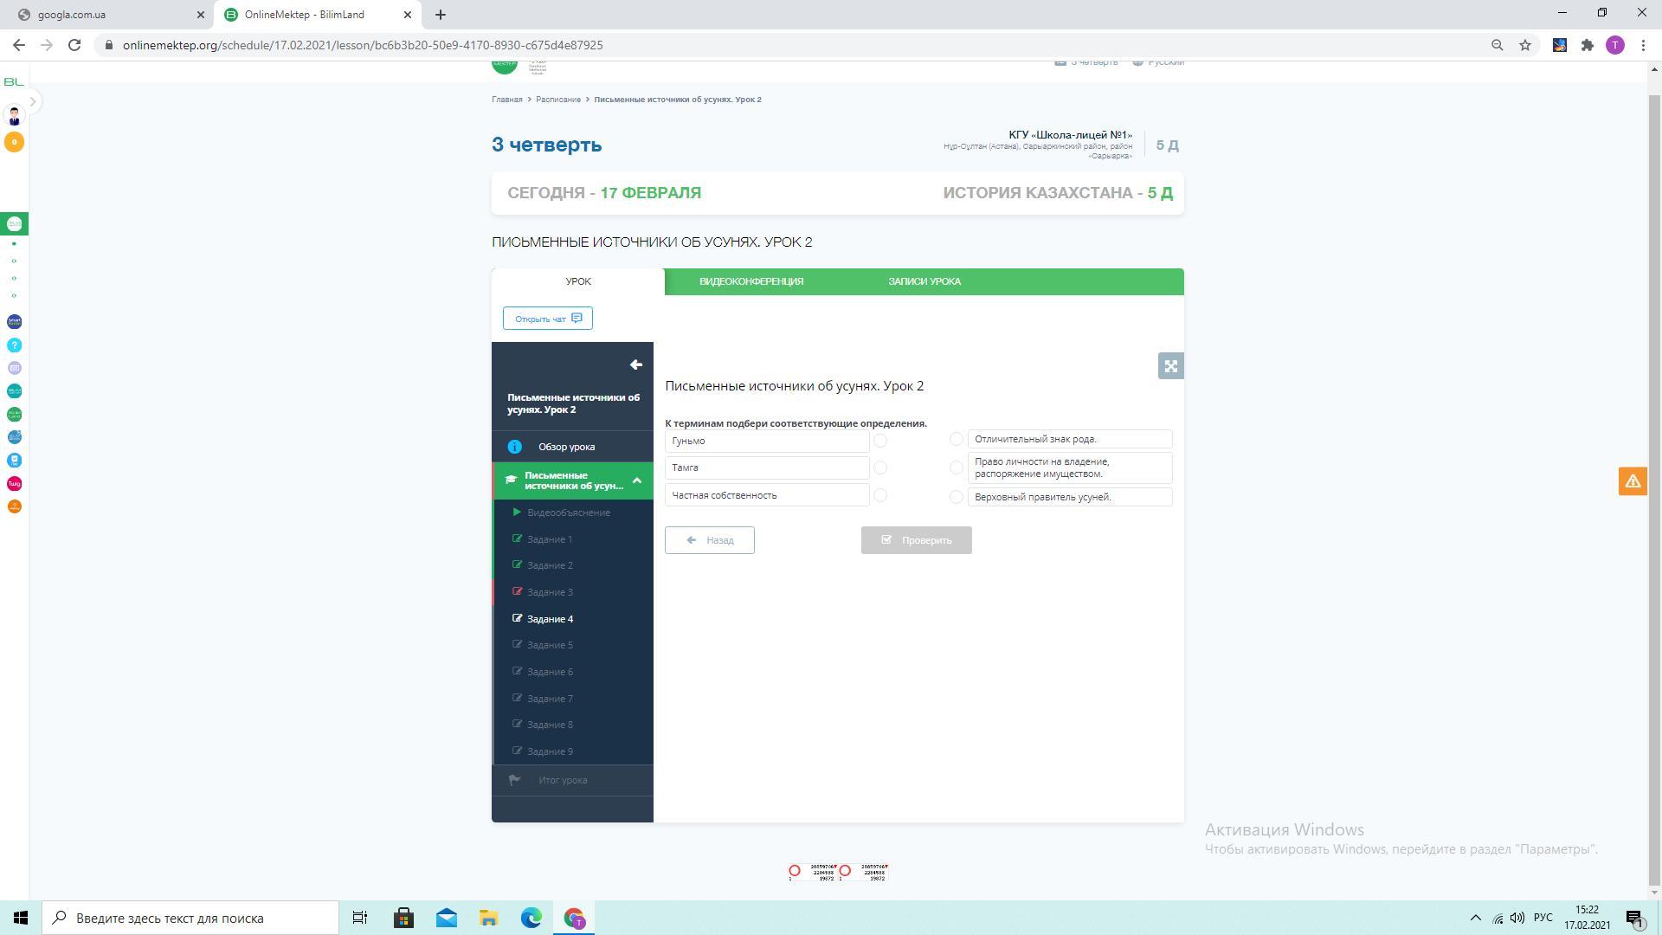1662x935 pixels.
Task: Bookmark this page with the star icon
Action: click(x=1525, y=45)
